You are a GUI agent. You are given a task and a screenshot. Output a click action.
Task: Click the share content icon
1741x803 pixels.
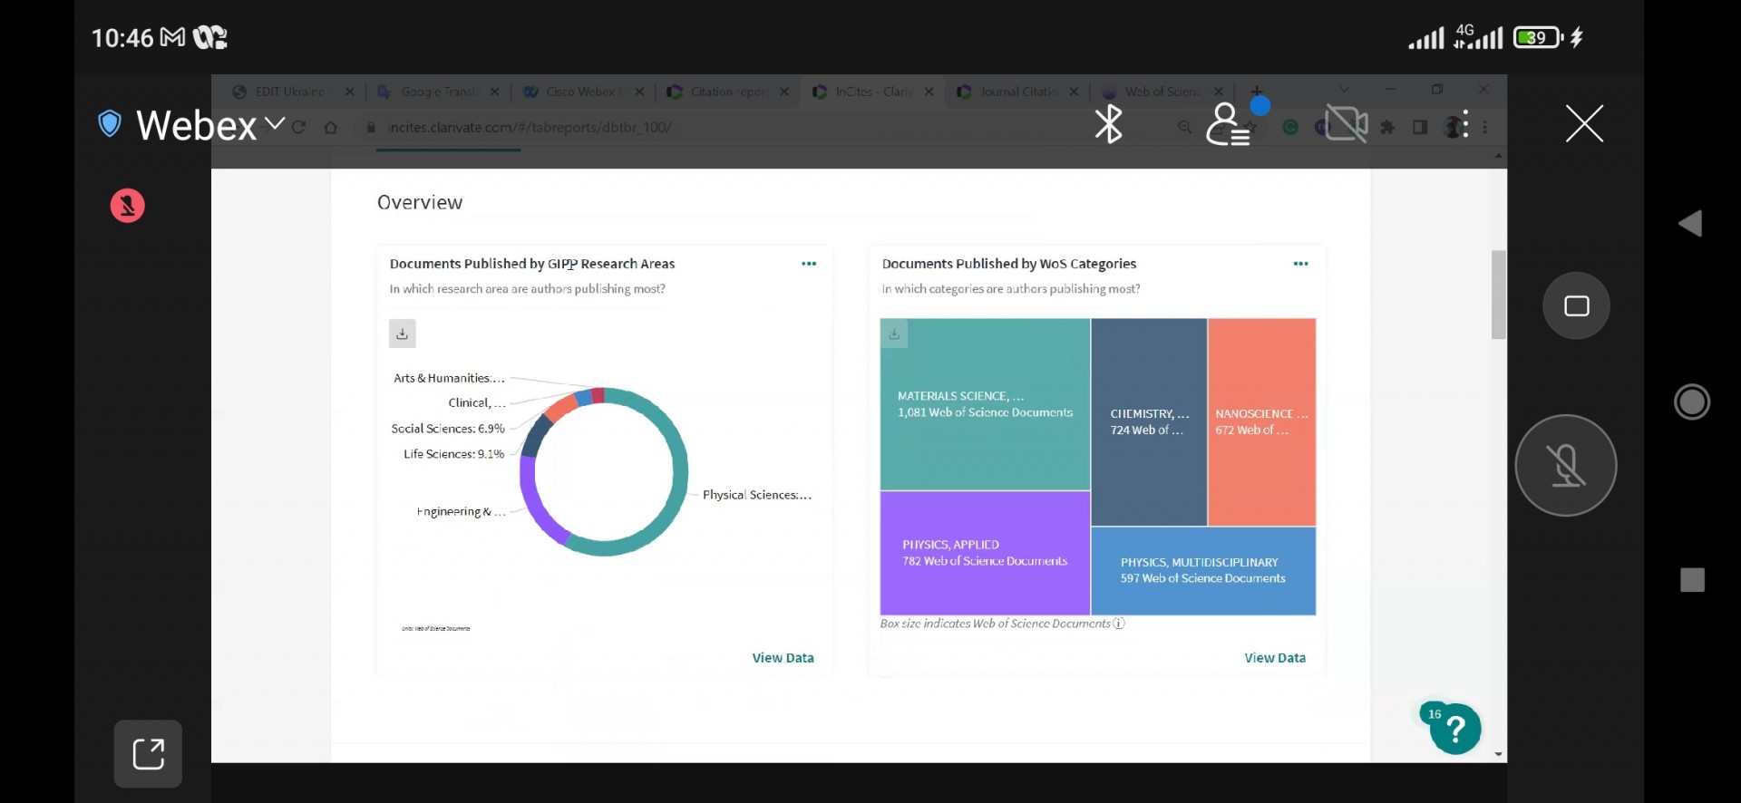(x=148, y=753)
